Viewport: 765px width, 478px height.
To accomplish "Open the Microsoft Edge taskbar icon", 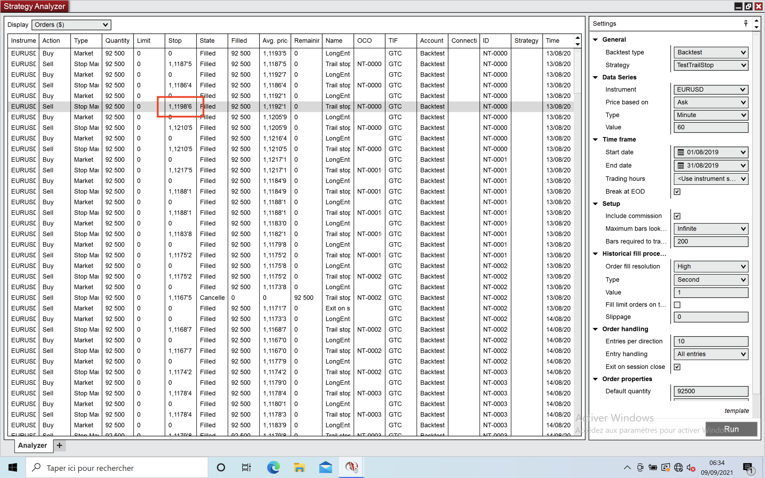I will click(x=273, y=467).
